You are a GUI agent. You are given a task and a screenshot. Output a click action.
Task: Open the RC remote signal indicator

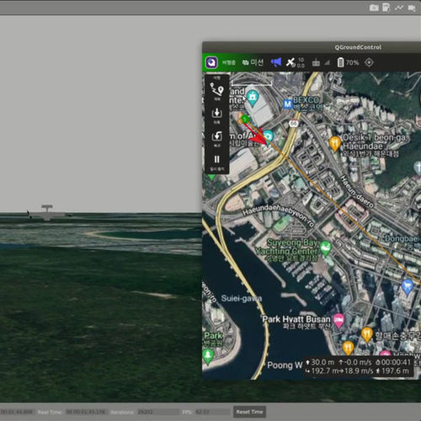(x=321, y=62)
